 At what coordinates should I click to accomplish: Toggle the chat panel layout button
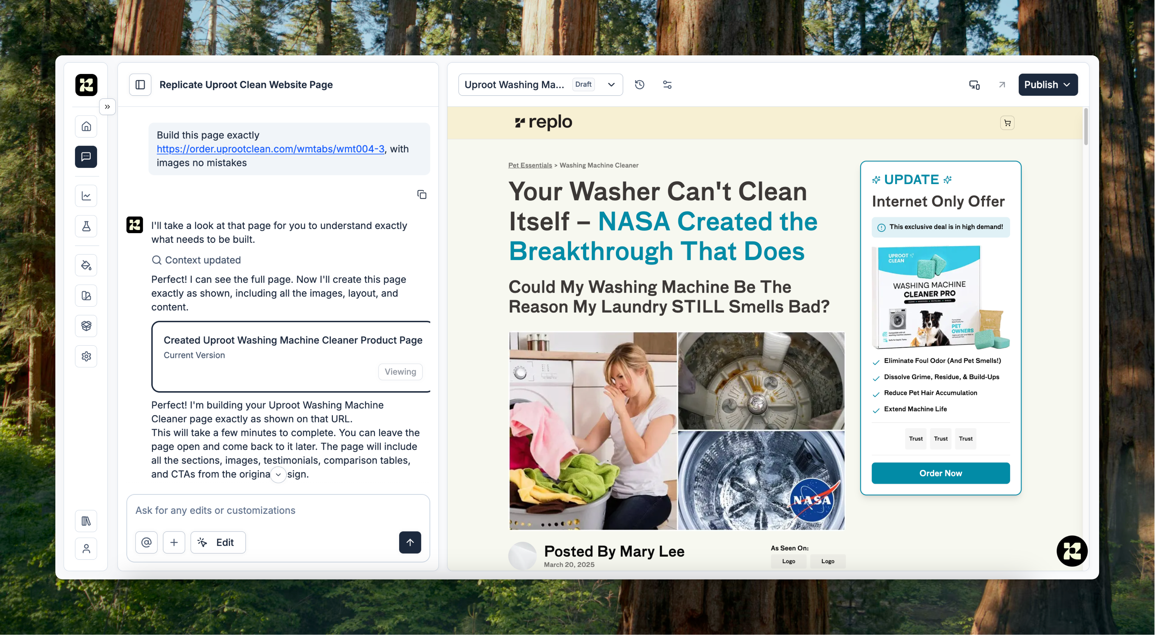140,85
